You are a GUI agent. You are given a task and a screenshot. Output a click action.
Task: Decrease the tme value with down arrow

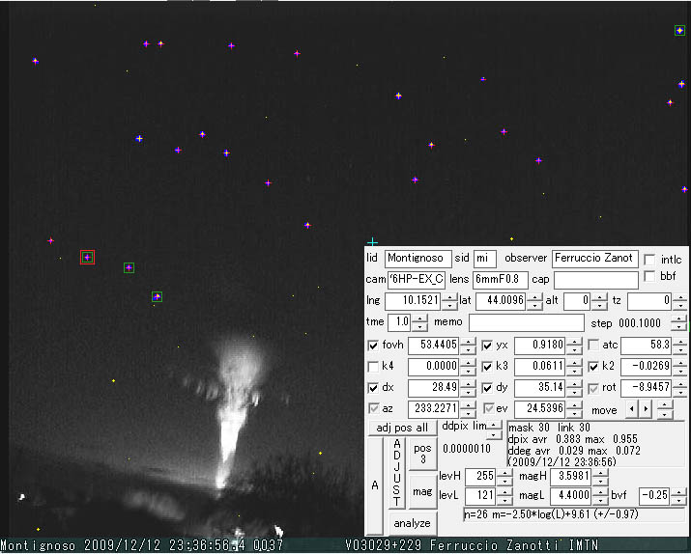point(420,327)
